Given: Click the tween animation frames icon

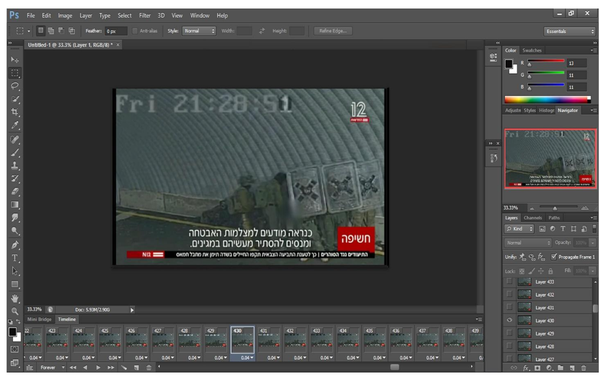Looking at the screenshot, I should coord(125,367).
